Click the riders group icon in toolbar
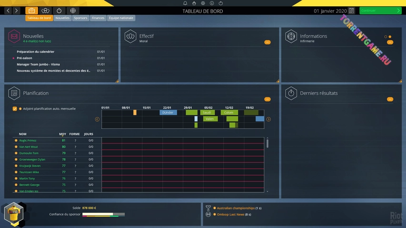This screenshot has height=228, width=406. click(46, 10)
